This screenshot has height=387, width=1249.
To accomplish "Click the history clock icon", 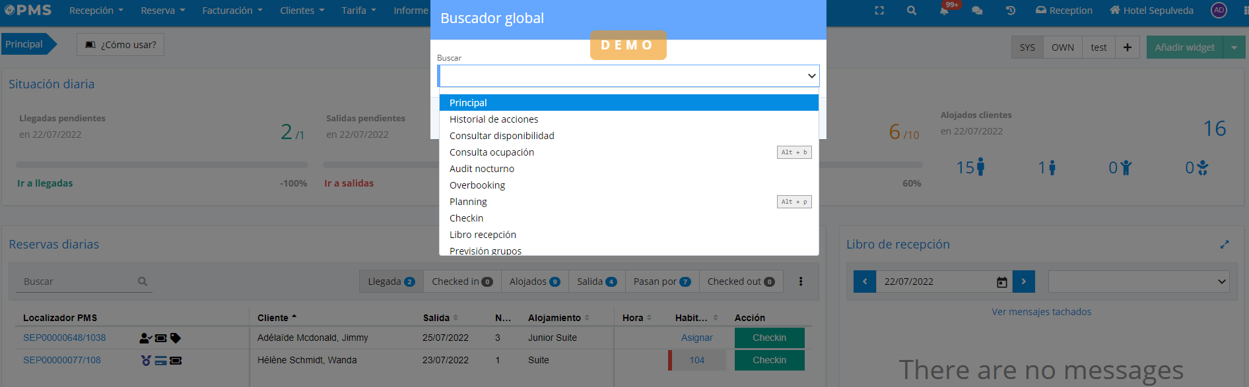I will 1010,11.
